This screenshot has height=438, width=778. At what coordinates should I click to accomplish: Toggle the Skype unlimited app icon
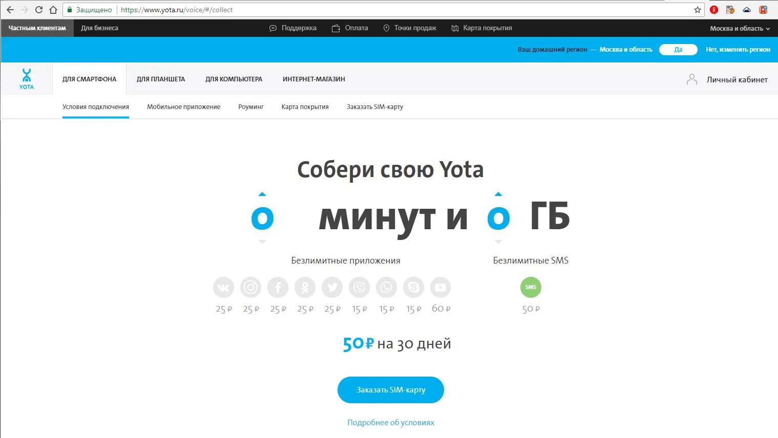(x=413, y=287)
